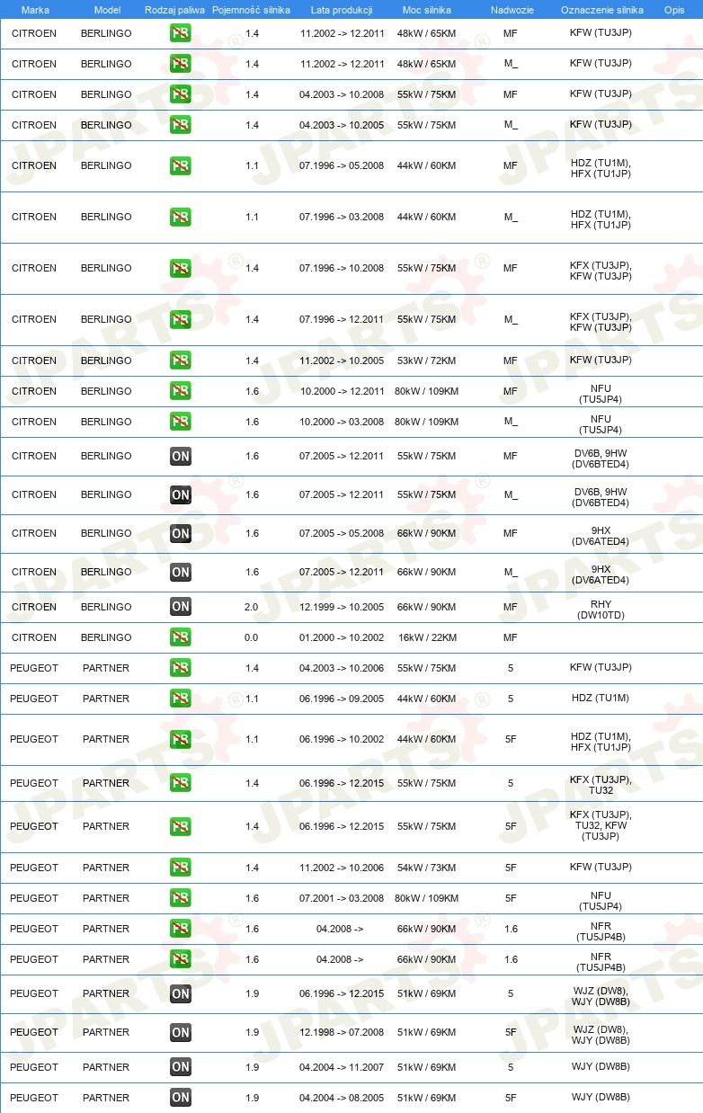Click petrol icon in Partner 06.1996 -> 09.2005 row
The height and width of the screenshot is (1113, 703).
click(x=181, y=699)
